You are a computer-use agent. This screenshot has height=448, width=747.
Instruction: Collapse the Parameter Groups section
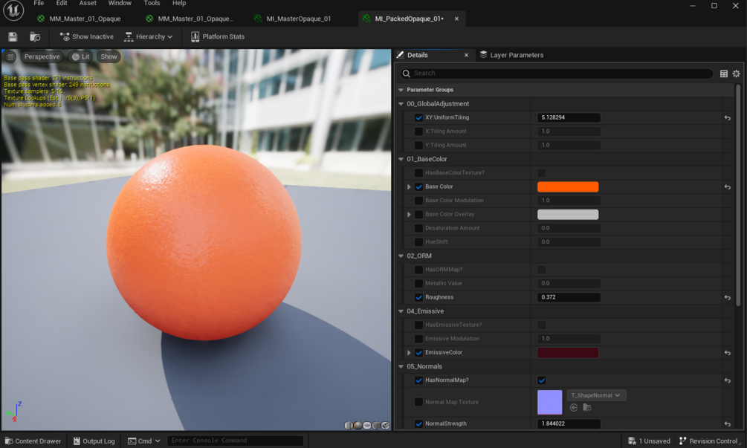coord(401,90)
